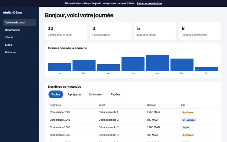This screenshot has width=227, height=142.
Task: Click the Mer bar in the chart
Action: [109, 67]
